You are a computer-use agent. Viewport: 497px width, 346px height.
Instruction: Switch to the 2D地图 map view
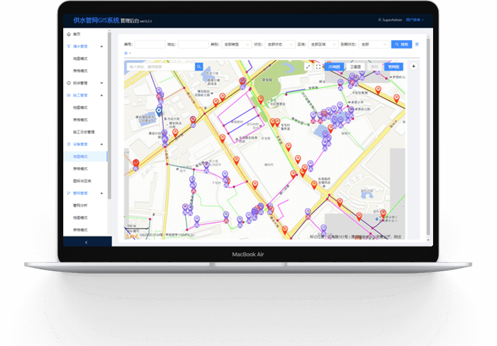334,66
